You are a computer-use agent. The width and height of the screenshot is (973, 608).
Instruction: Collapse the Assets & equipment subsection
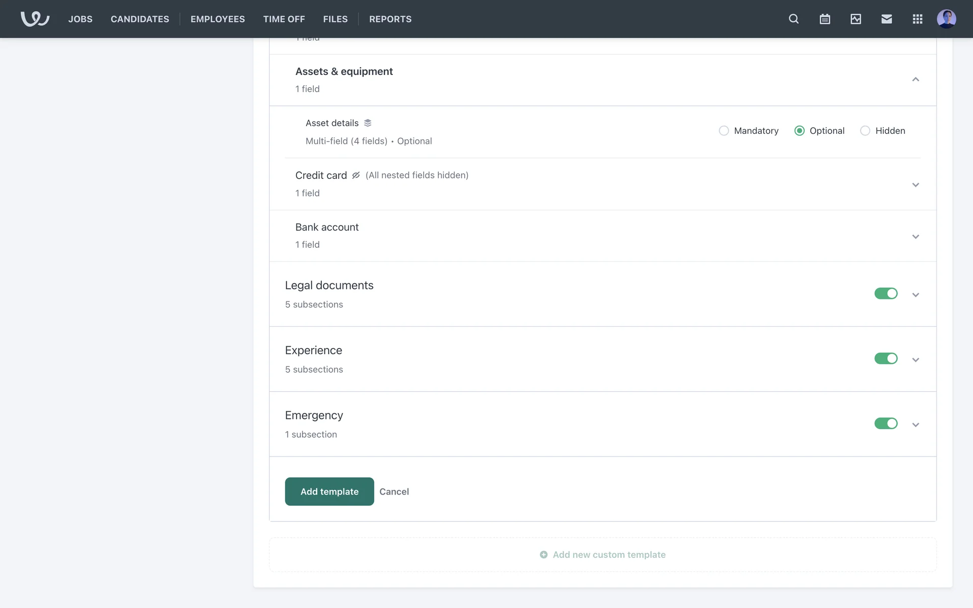click(915, 80)
